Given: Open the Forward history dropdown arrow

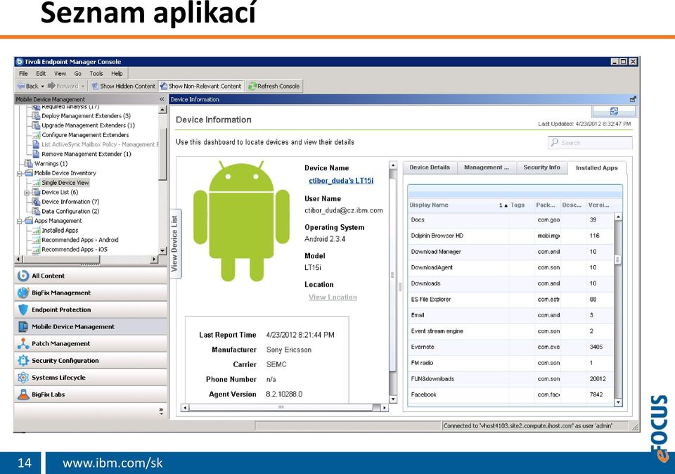Looking at the screenshot, I should click(x=83, y=86).
